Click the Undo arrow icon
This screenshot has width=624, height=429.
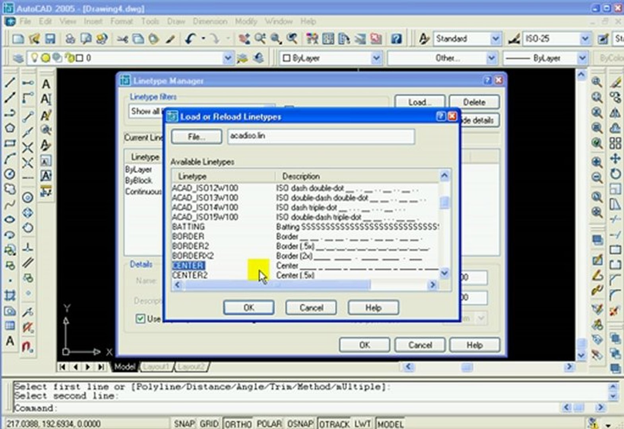[x=191, y=39]
